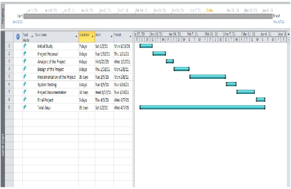Select the Final Project Gantt bar
The image size is (291, 189).
[260, 100]
